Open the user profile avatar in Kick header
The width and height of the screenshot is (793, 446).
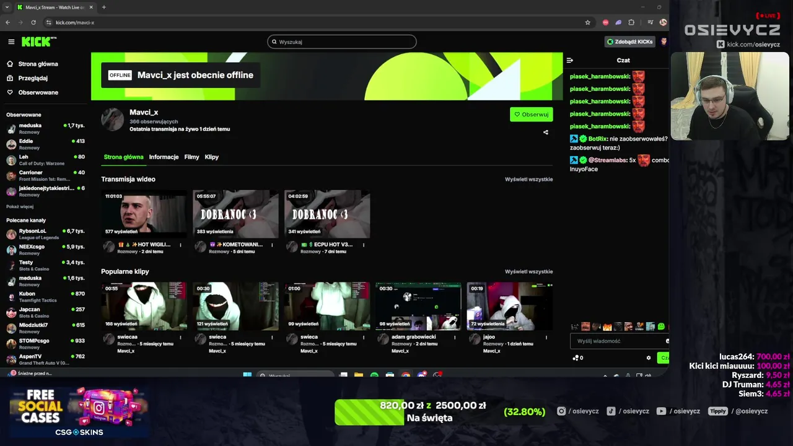(664, 42)
